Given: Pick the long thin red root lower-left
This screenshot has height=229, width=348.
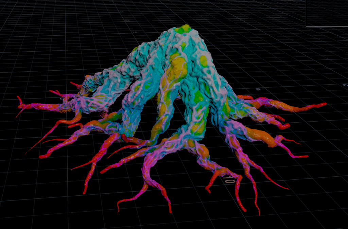Looking at the screenshot, I should [x=37, y=144].
